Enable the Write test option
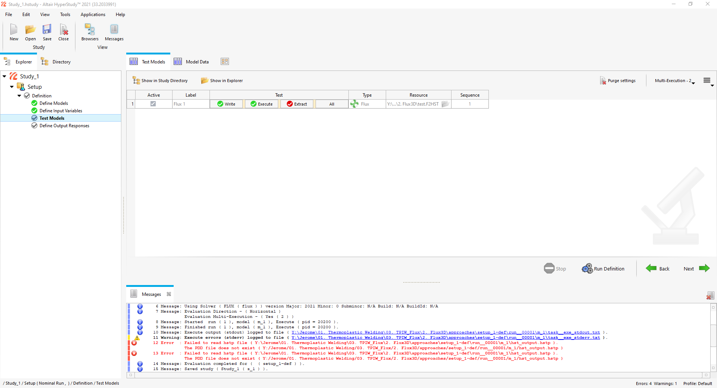717x388 pixels. [226, 104]
